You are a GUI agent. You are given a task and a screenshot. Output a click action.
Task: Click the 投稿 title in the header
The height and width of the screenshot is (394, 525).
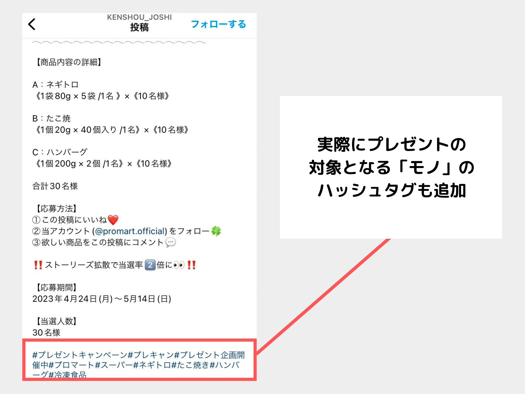pyautogui.click(x=139, y=27)
